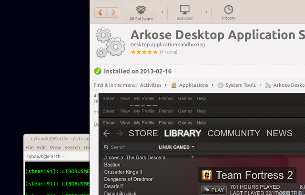Open Steam menu in front Steam window
The width and height of the screenshot is (305, 195).
(x=109, y=123)
